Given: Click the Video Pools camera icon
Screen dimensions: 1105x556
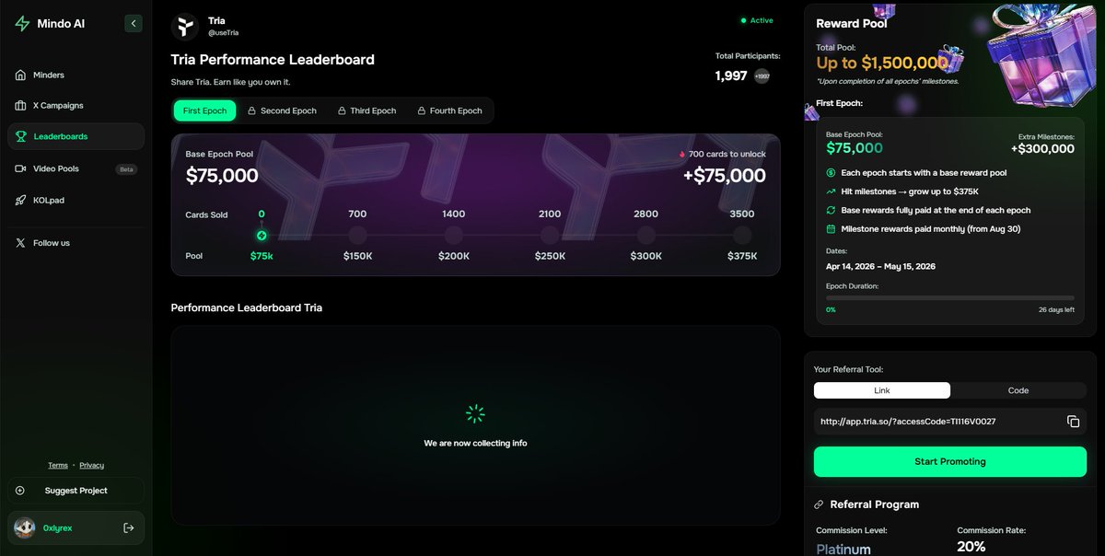Looking at the screenshot, I should click(x=21, y=168).
